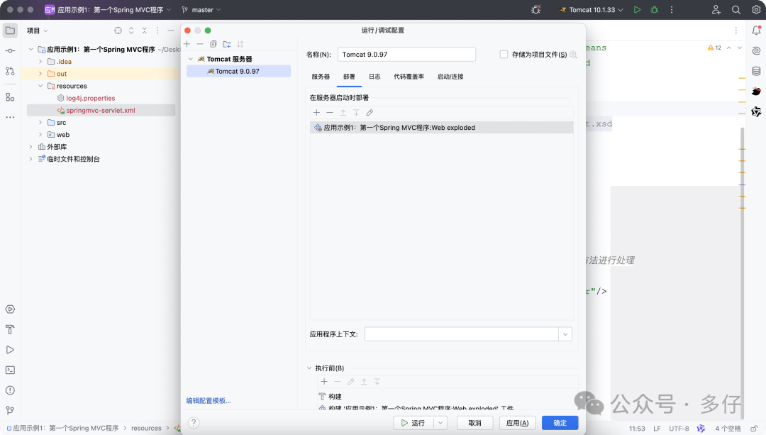766x435 pixels.
Task: Toggle 存储为项目文件 checkbox
Action: 504,54
